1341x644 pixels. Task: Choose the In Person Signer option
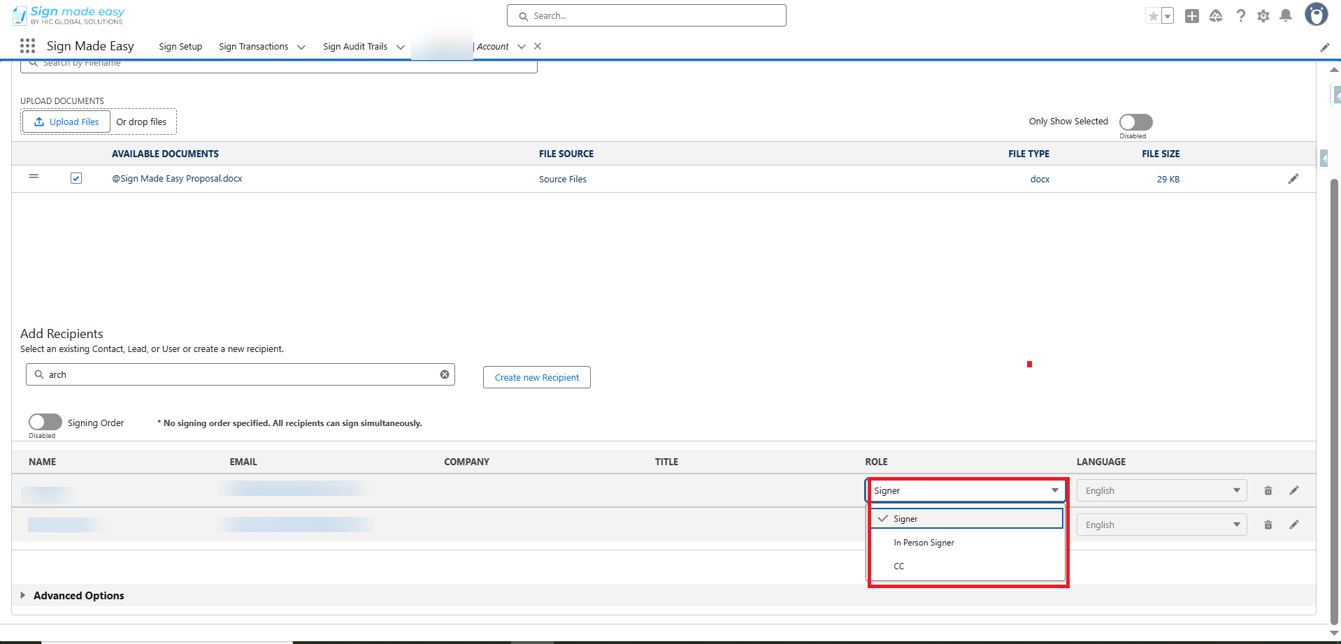tap(966, 543)
